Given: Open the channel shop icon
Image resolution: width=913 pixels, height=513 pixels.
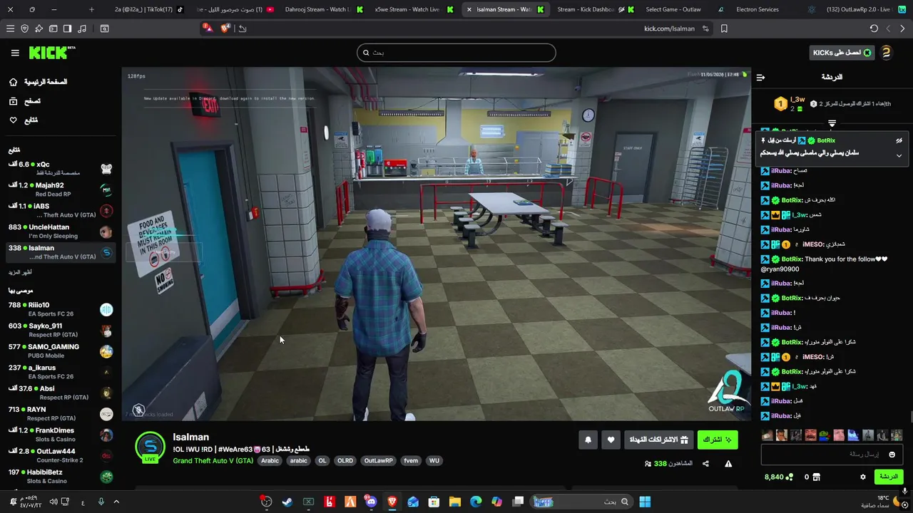Looking at the screenshot, I should [x=816, y=477].
